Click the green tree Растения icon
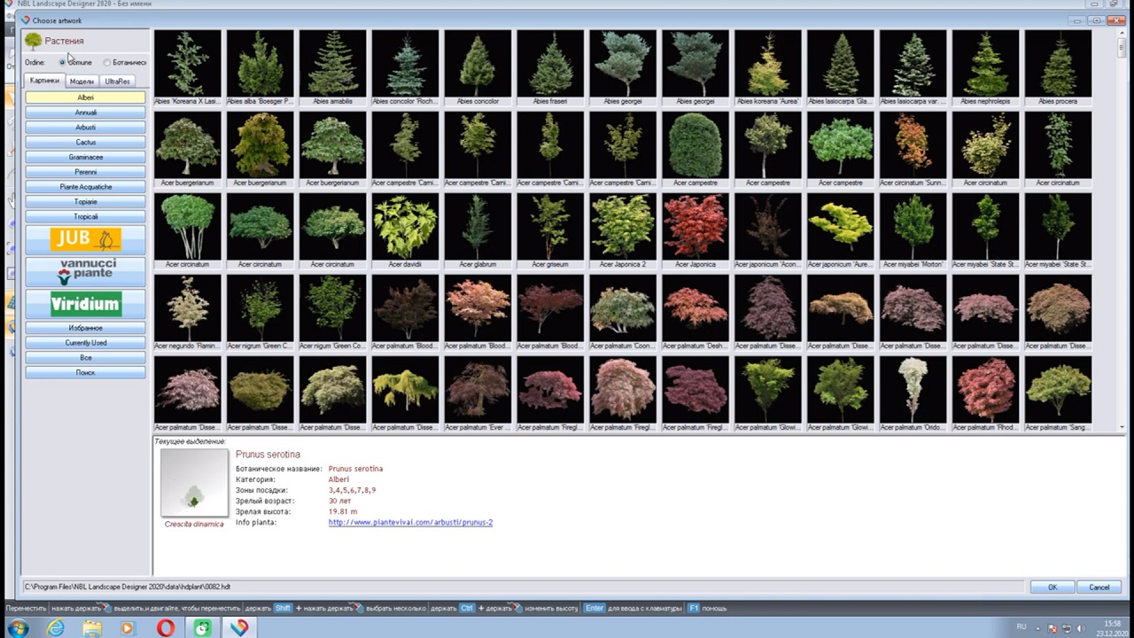1134x638 pixels. coord(34,41)
